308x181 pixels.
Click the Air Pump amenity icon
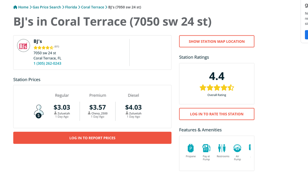click(x=237, y=148)
